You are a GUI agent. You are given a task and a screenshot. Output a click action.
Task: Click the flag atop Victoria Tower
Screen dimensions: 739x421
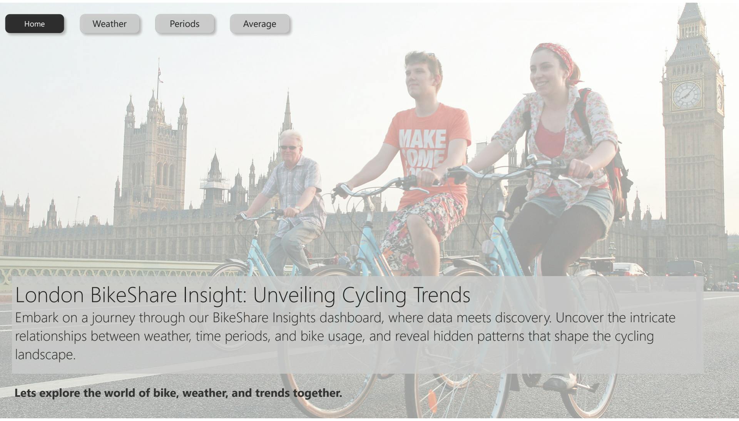pos(161,75)
